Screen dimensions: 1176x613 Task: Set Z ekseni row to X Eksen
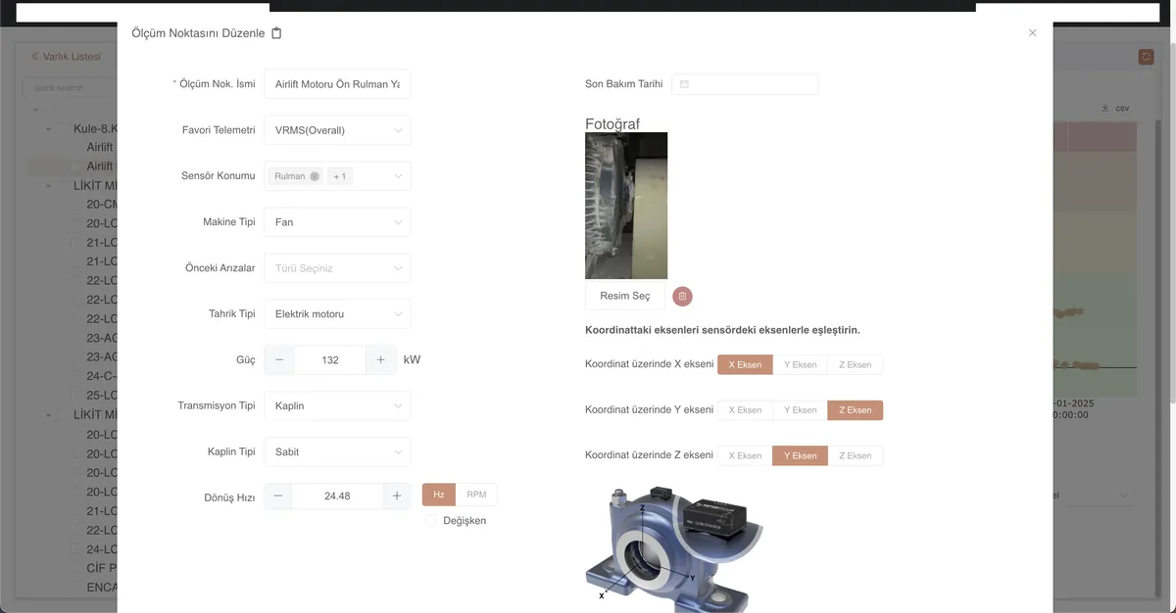tap(745, 455)
